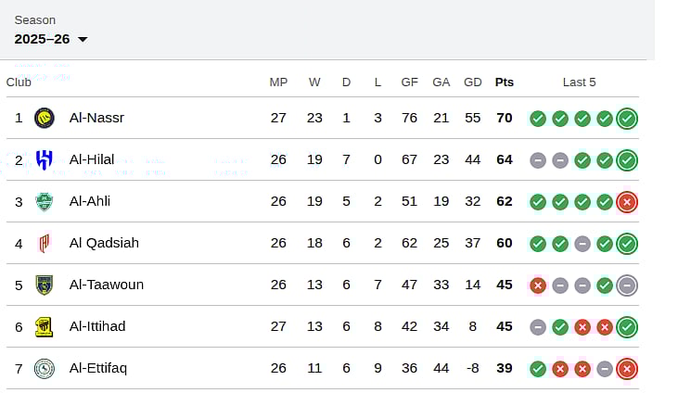Screen dimensions: 691x393
Task: Click Al-Ahli's latest loss result icon
Action: point(627,202)
